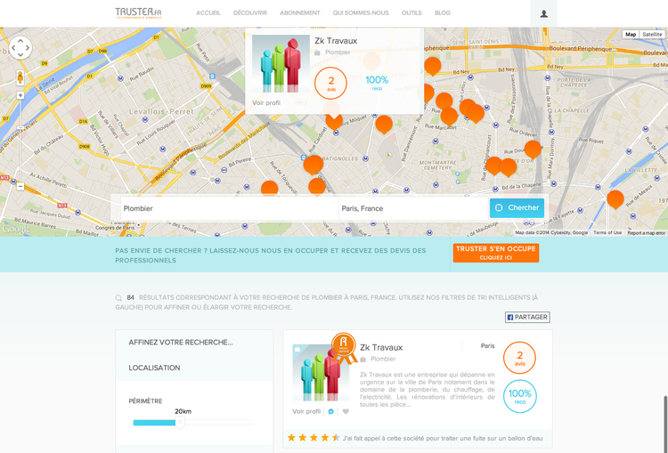
Task: Click the orange certified badge on Zk Travaux
Action: click(x=343, y=346)
